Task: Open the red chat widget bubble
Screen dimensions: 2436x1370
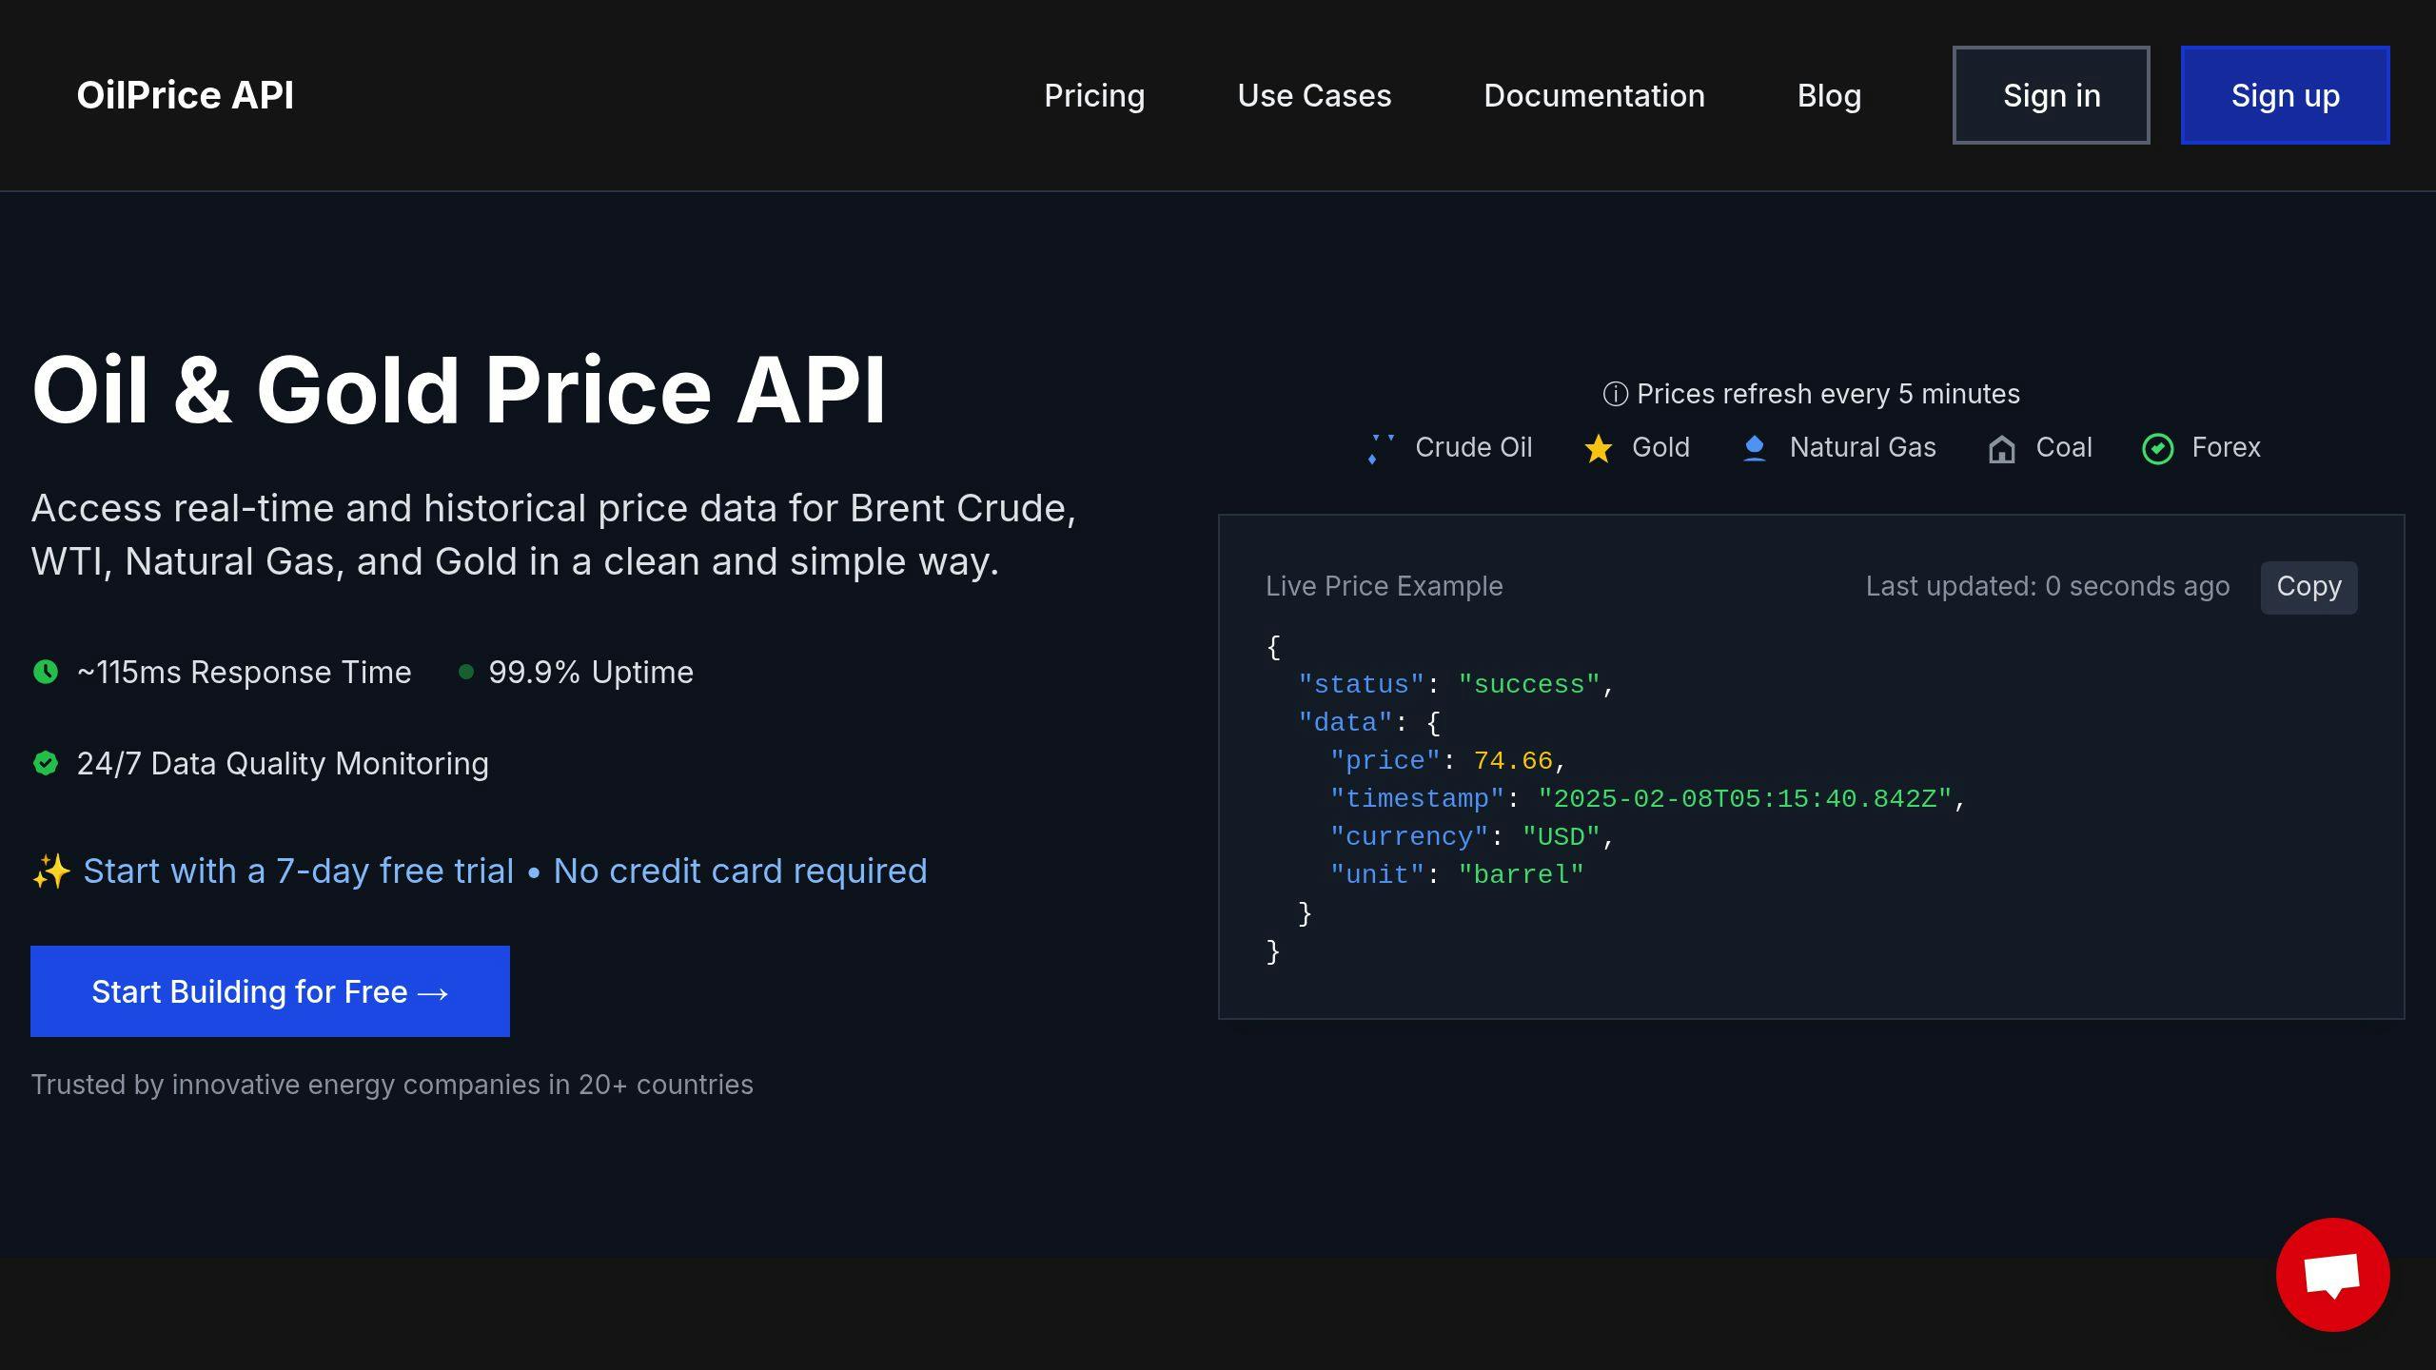Action: 2332,1274
